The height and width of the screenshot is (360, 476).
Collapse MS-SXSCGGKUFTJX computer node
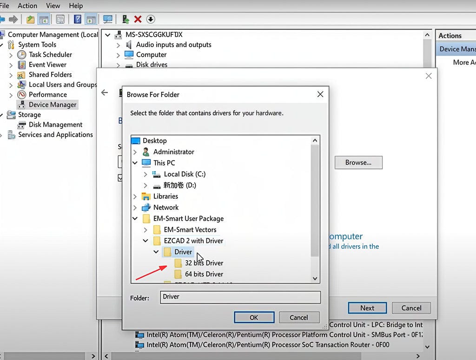107,35
